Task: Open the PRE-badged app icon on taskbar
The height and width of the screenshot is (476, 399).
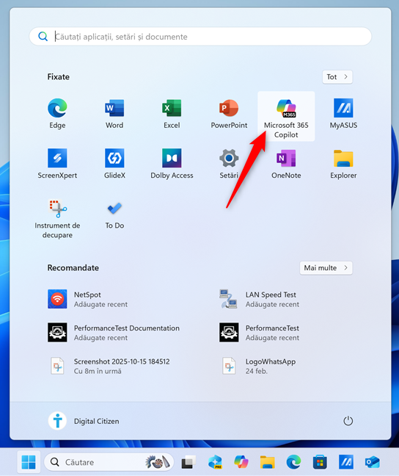Action: click(215, 462)
